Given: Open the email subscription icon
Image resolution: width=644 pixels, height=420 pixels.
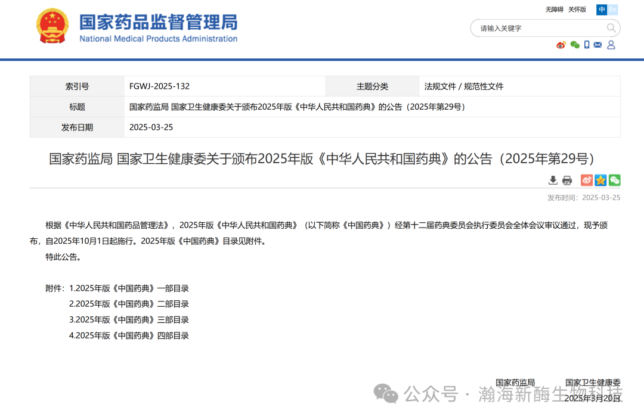Looking at the screenshot, I should (x=597, y=45).
